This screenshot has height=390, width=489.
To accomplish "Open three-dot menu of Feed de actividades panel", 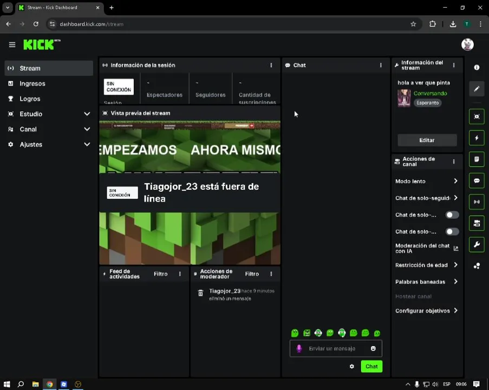I will coord(180,274).
